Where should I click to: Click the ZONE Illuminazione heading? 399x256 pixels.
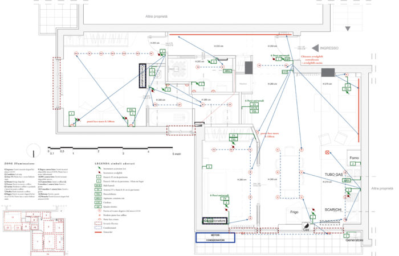click(x=19, y=164)
